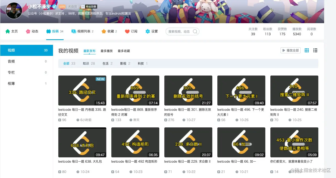Click the green home icon

coord(8,31)
